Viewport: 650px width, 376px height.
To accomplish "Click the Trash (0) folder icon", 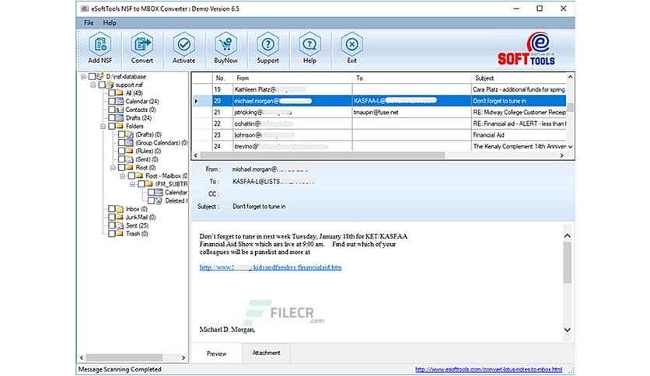I will click(120, 234).
